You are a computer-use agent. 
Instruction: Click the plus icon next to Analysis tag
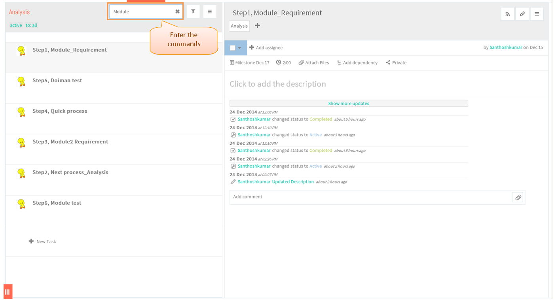pyautogui.click(x=258, y=26)
